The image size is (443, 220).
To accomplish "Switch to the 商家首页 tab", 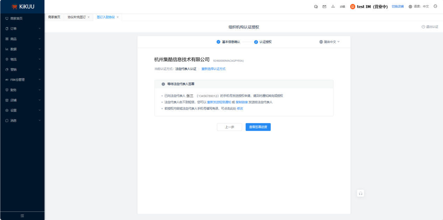I will coord(54,17).
